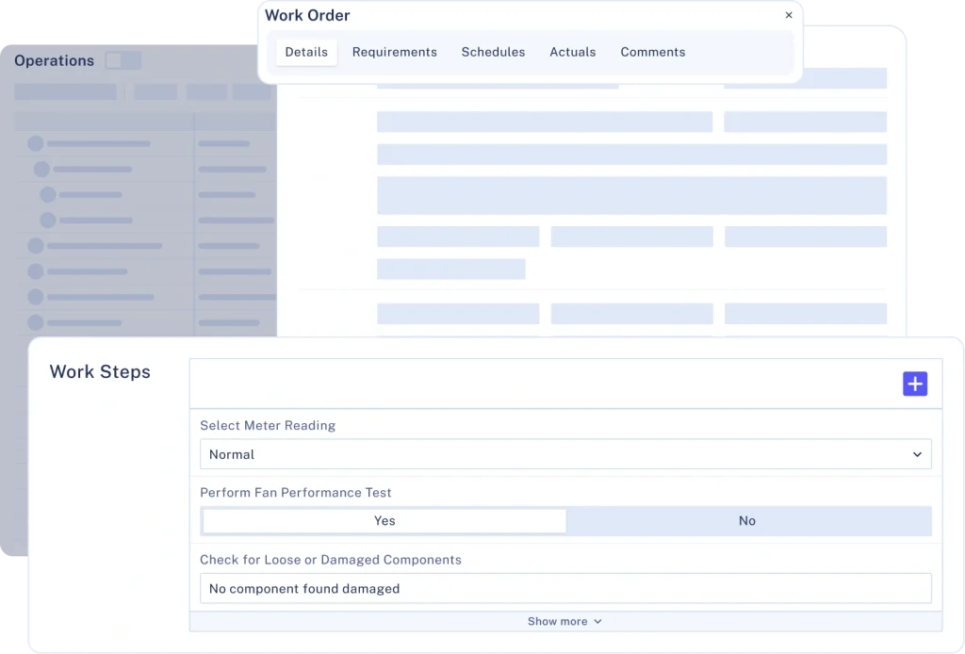Image resolution: width=965 pixels, height=654 pixels.
Task: Click the topmost circle icon in Operations list
Action: (36, 143)
